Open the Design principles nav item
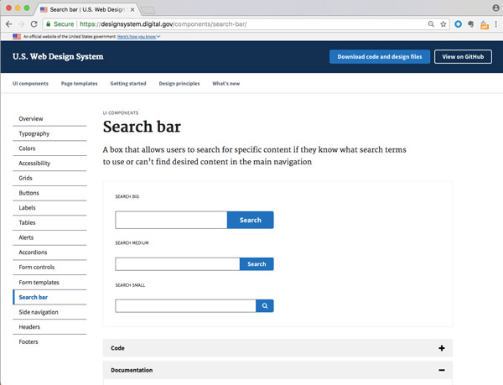Image resolution: width=503 pixels, height=385 pixels. pyautogui.click(x=179, y=83)
